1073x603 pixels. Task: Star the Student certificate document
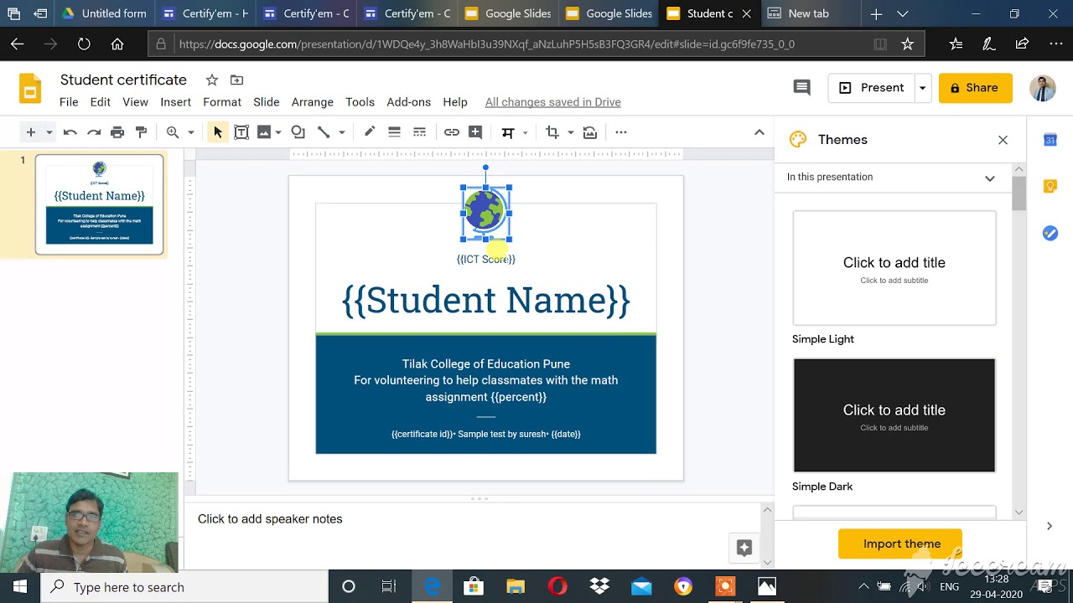coord(212,80)
